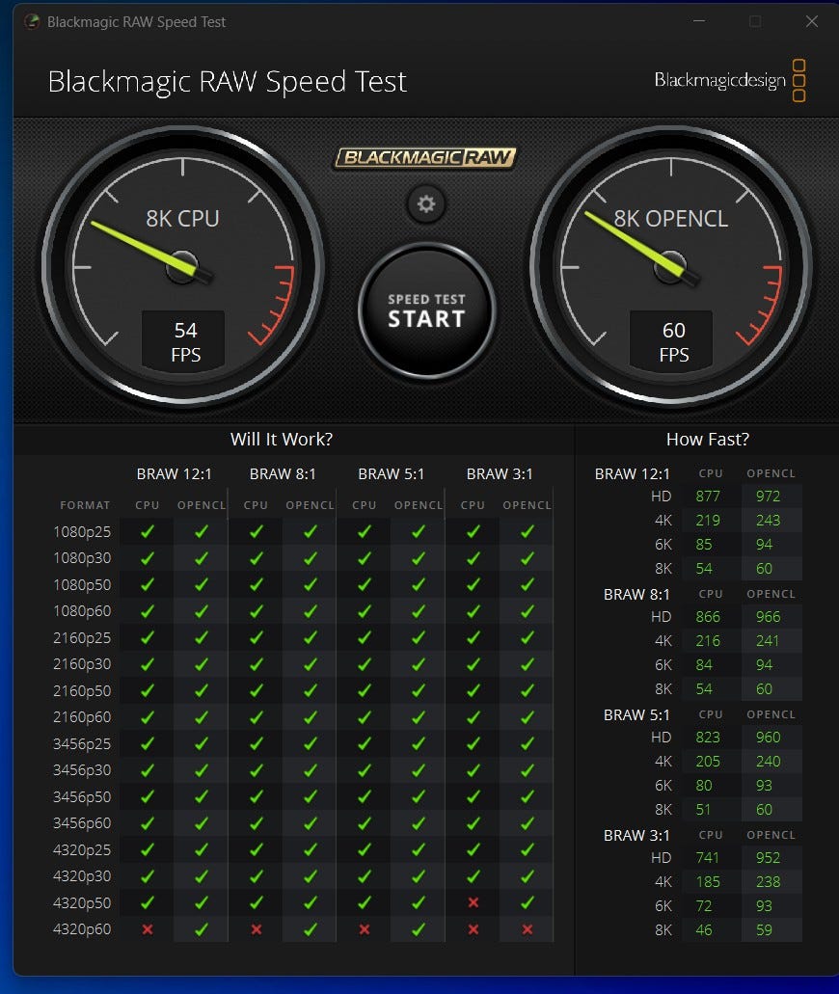Image resolution: width=839 pixels, height=994 pixels.
Task: Click BRAW 3:1 HD CPU value 741
Action: click(x=708, y=858)
